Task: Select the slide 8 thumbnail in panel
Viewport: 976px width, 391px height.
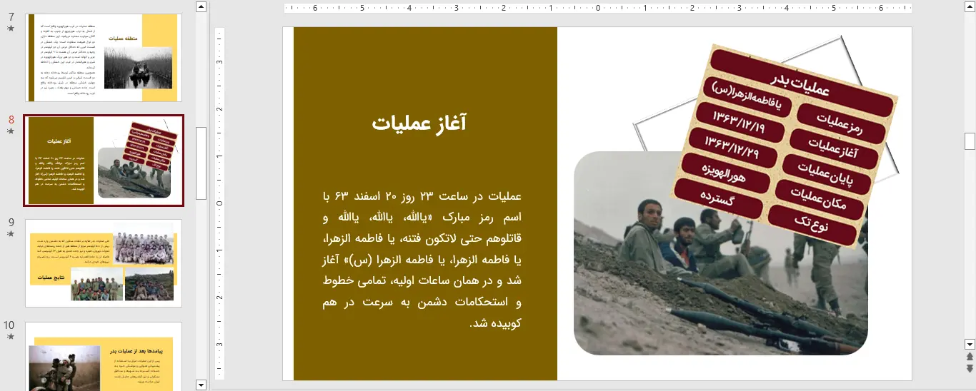Action: 104,161
